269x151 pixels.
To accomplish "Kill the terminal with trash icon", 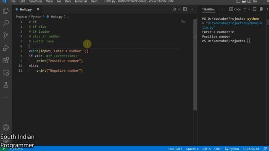I will 261,9.
